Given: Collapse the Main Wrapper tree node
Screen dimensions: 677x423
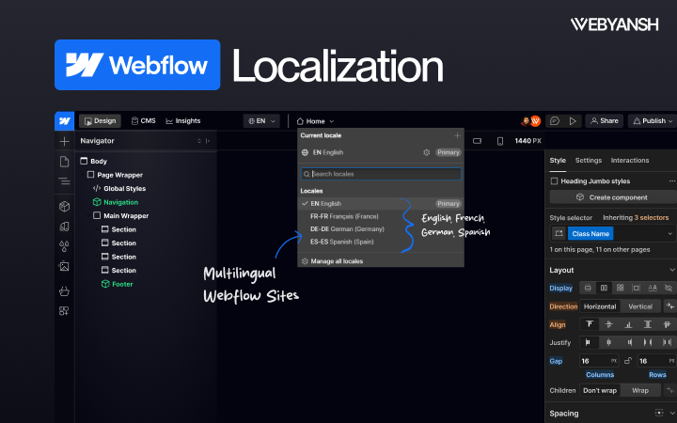Looking at the screenshot, I should 90,216.
